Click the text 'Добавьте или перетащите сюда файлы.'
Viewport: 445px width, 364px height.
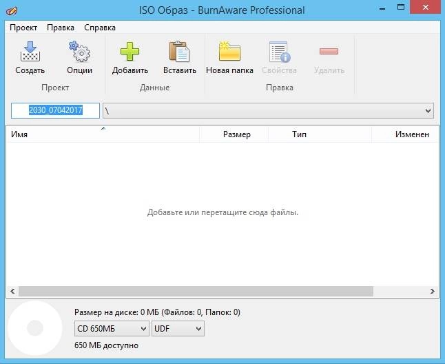tap(222, 212)
